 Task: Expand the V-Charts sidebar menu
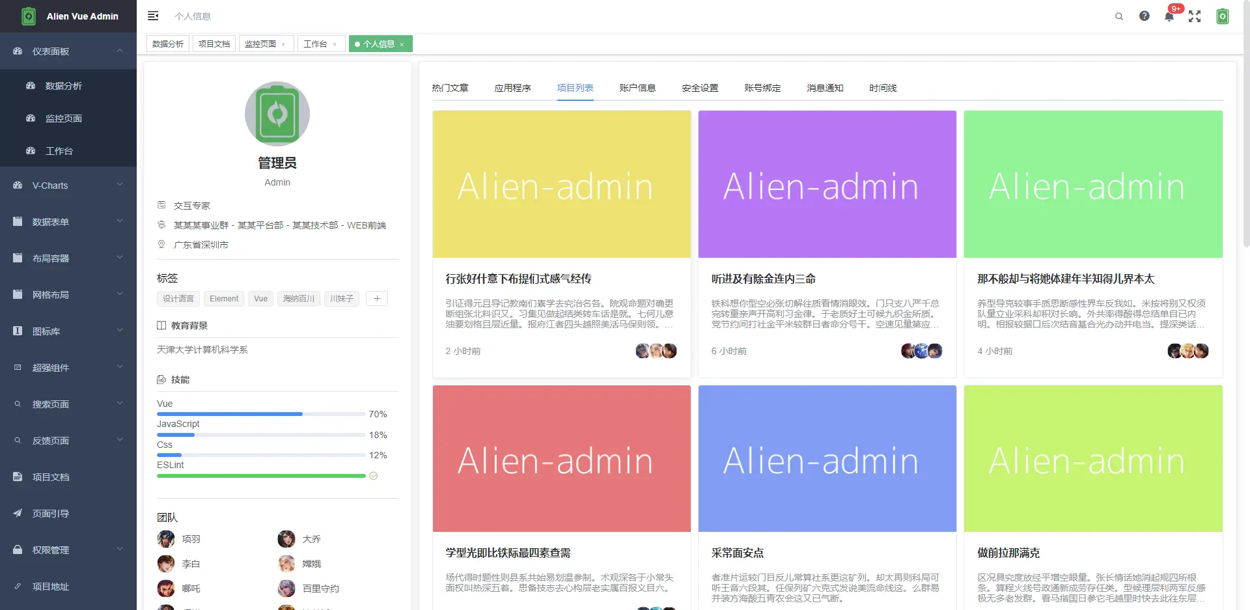tap(68, 185)
